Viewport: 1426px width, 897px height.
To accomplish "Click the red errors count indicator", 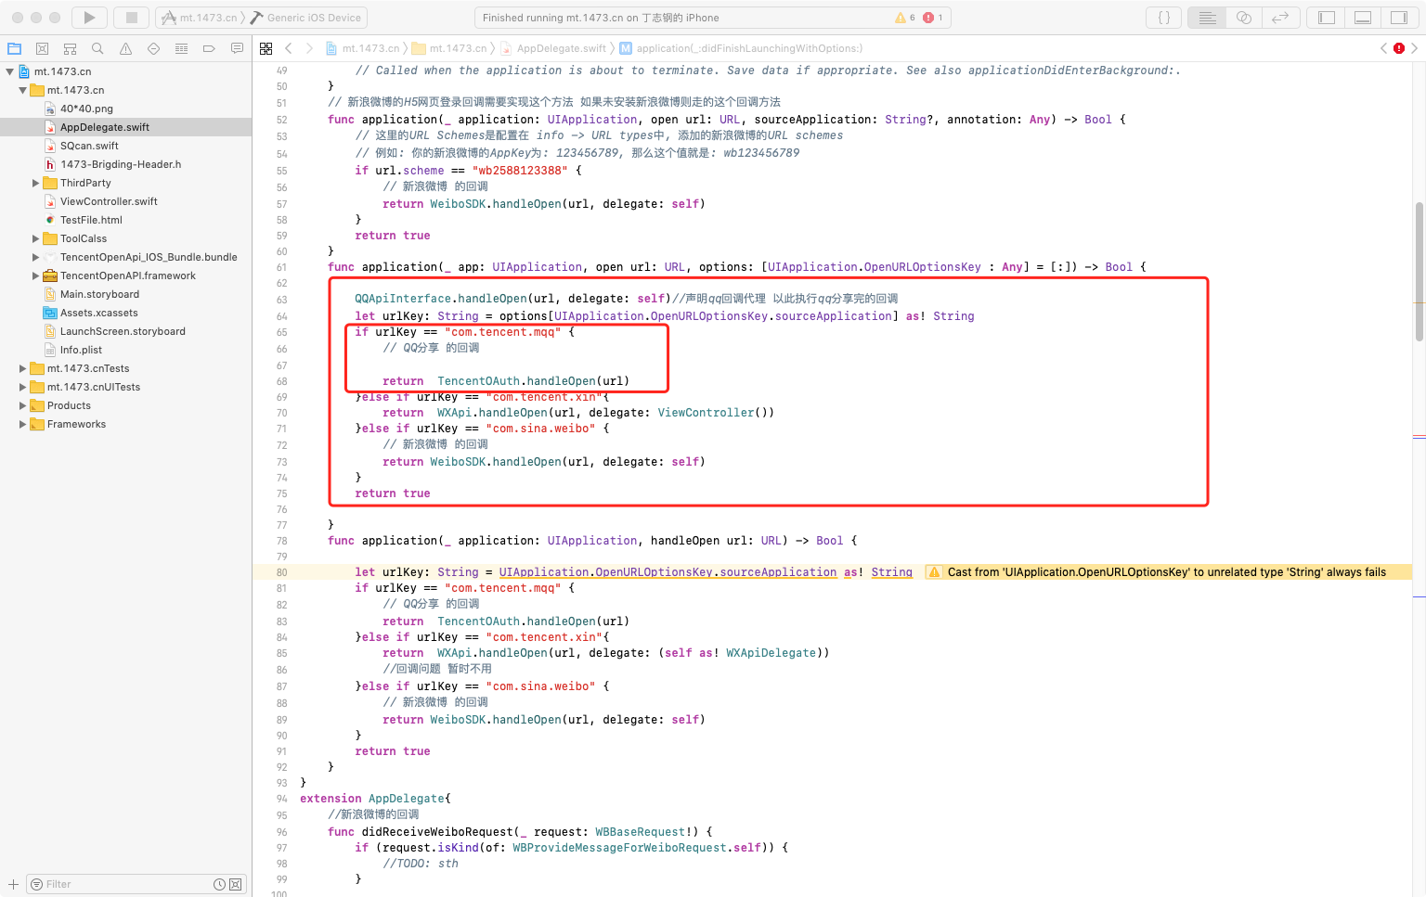I will tap(933, 18).
